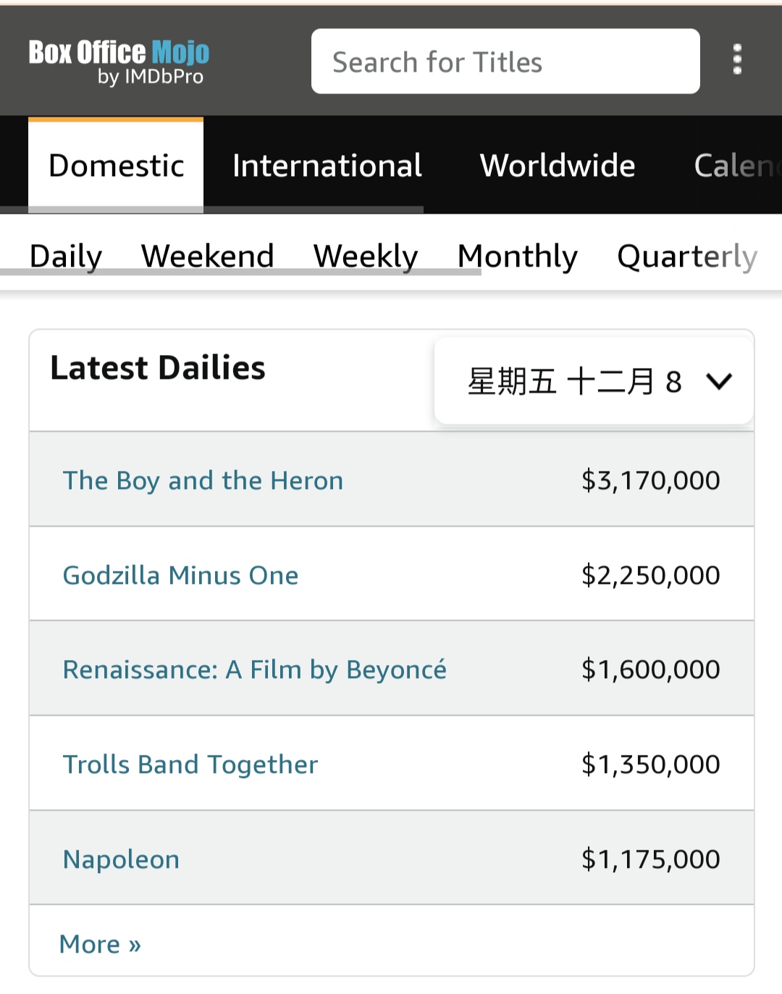
Task: Open the Weekly sub-tab
Action: [366, 256]
